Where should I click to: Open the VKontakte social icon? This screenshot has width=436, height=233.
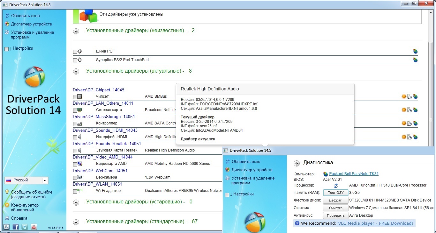tap(6, 227)
